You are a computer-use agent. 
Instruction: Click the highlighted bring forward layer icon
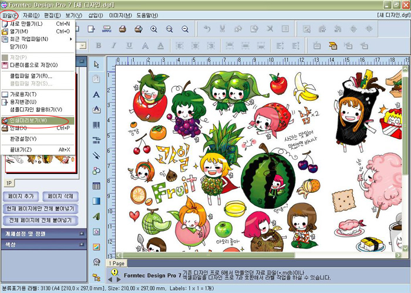click(x=333, y=46)
